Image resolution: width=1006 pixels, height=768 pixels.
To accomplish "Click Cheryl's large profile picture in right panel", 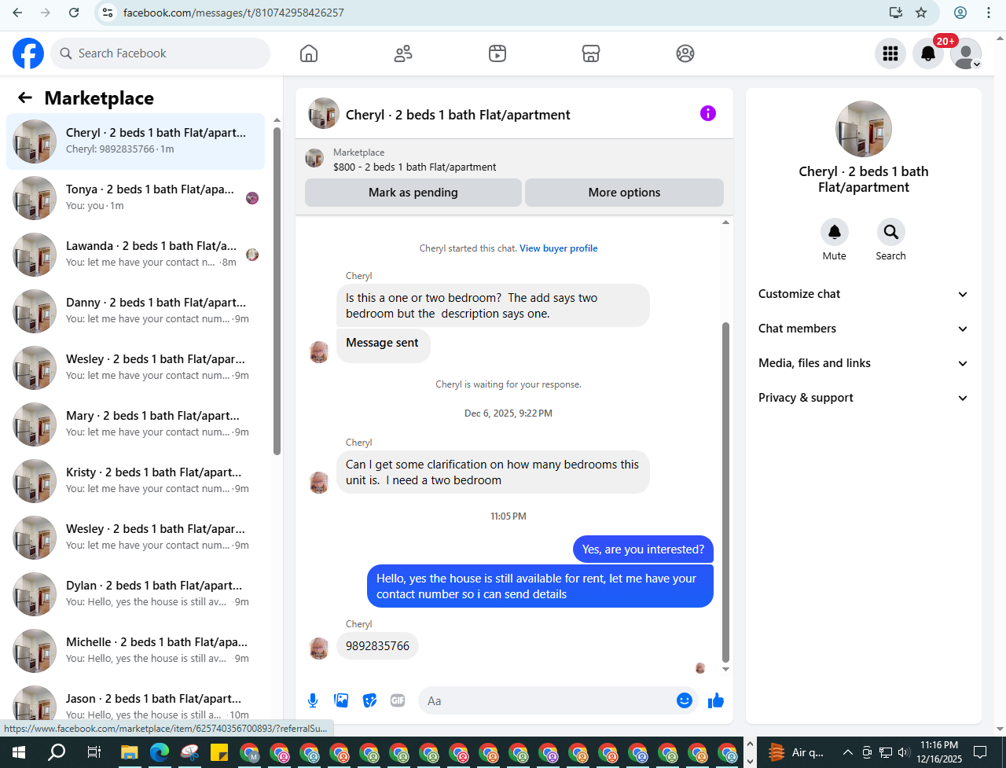I will (864, 129).
